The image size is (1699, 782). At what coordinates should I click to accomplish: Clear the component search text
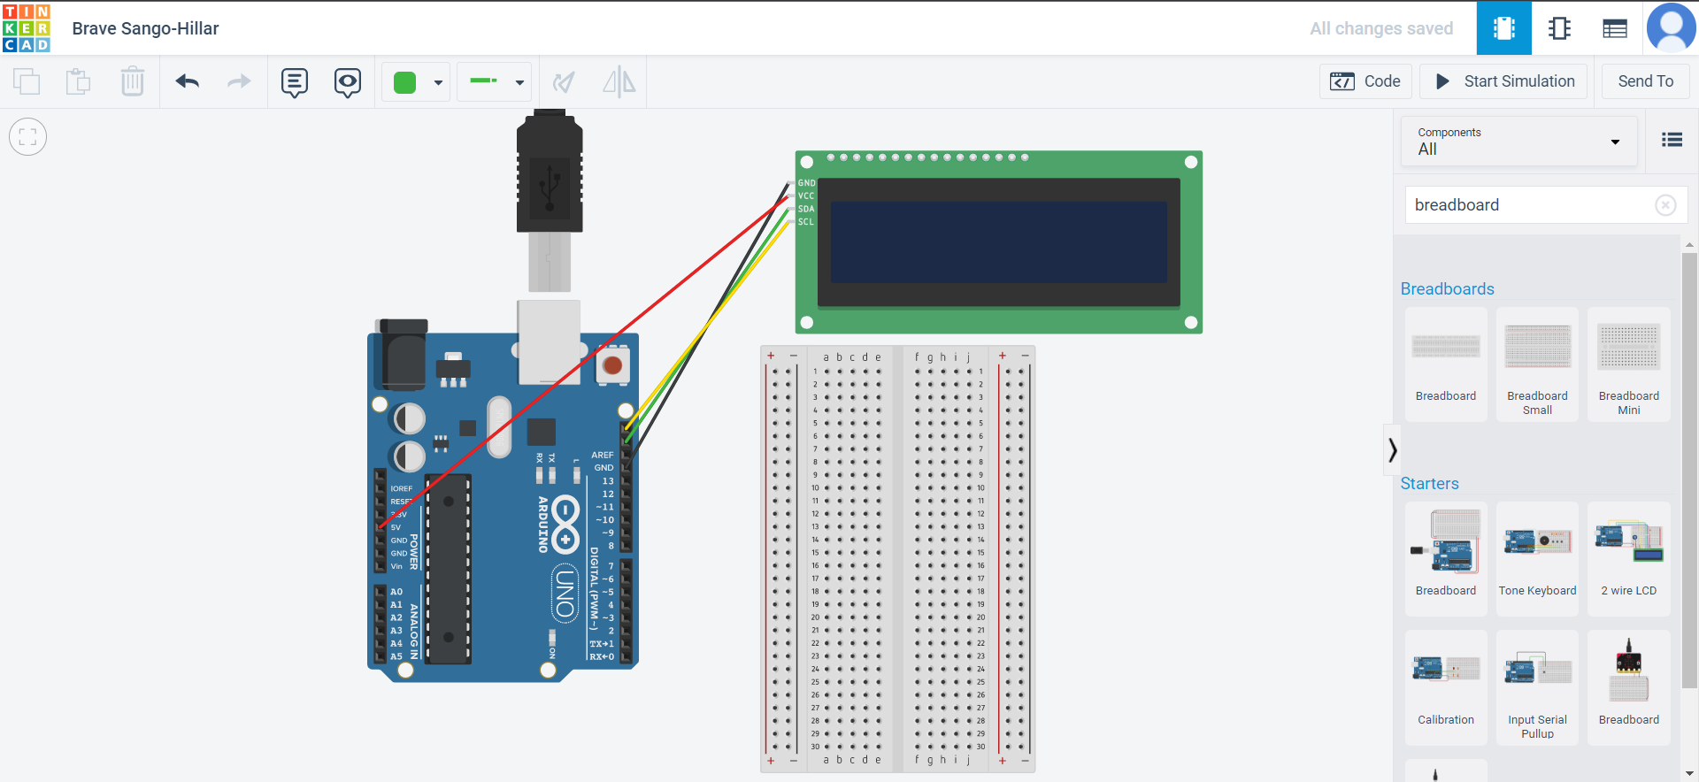(1665, 205)
